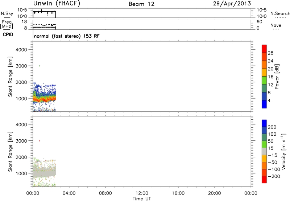
Task: Select the bright blue swatch below 4 dB
Action: coord(264,104)
